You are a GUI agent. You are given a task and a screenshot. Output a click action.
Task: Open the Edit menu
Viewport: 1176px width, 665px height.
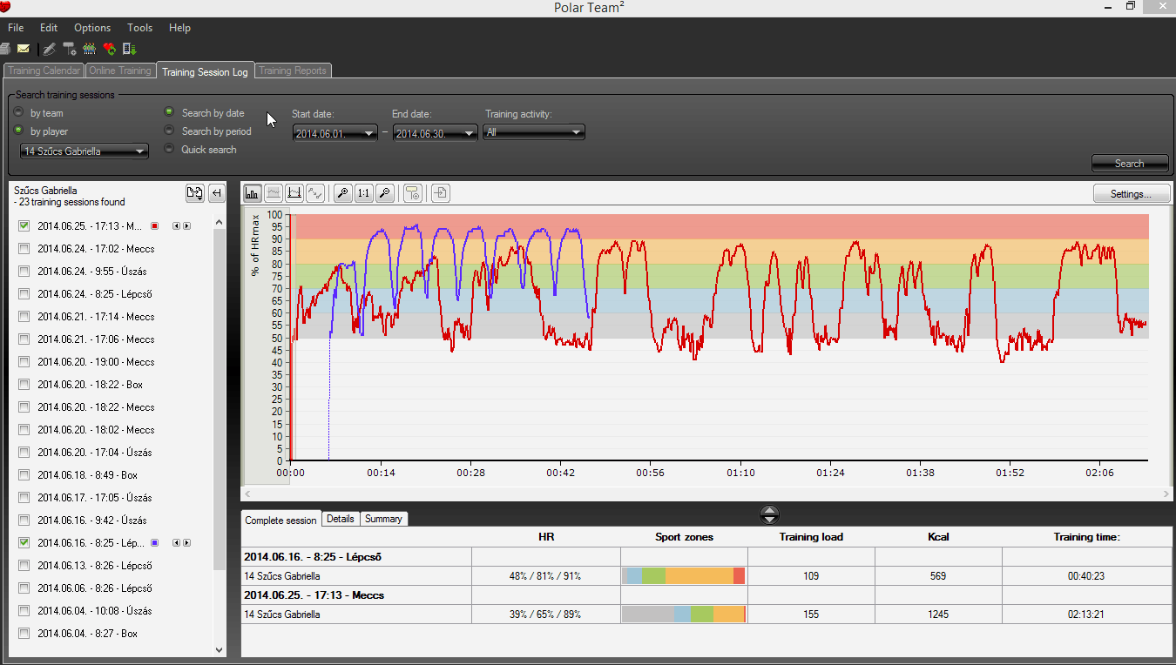point(49,28)
